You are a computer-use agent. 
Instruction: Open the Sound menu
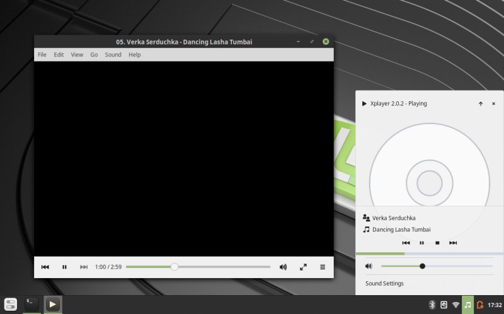pyautogui.click(x=113, y=55)
